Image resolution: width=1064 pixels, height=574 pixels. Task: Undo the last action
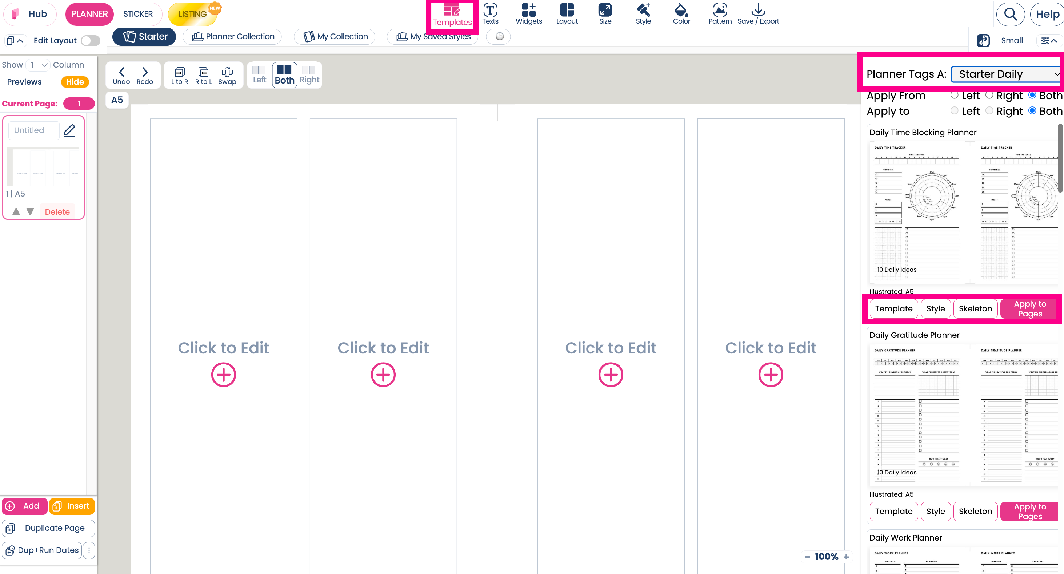(x=121, y=75)
